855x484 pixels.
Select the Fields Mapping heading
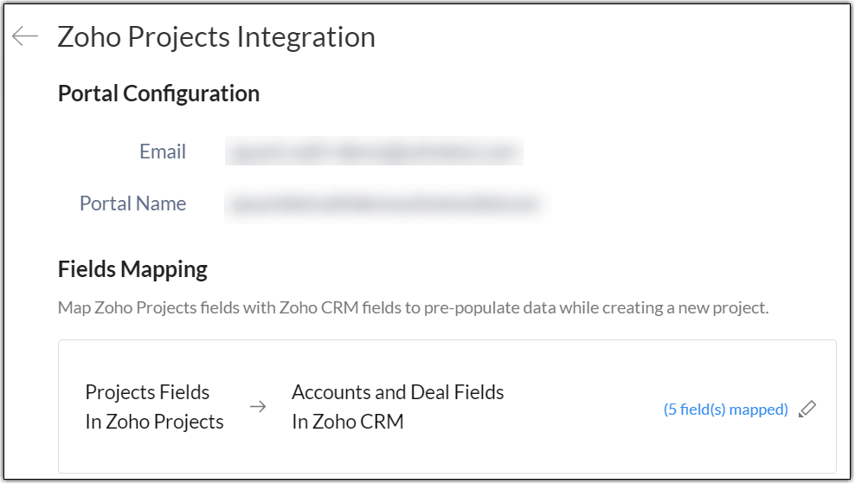132,269
